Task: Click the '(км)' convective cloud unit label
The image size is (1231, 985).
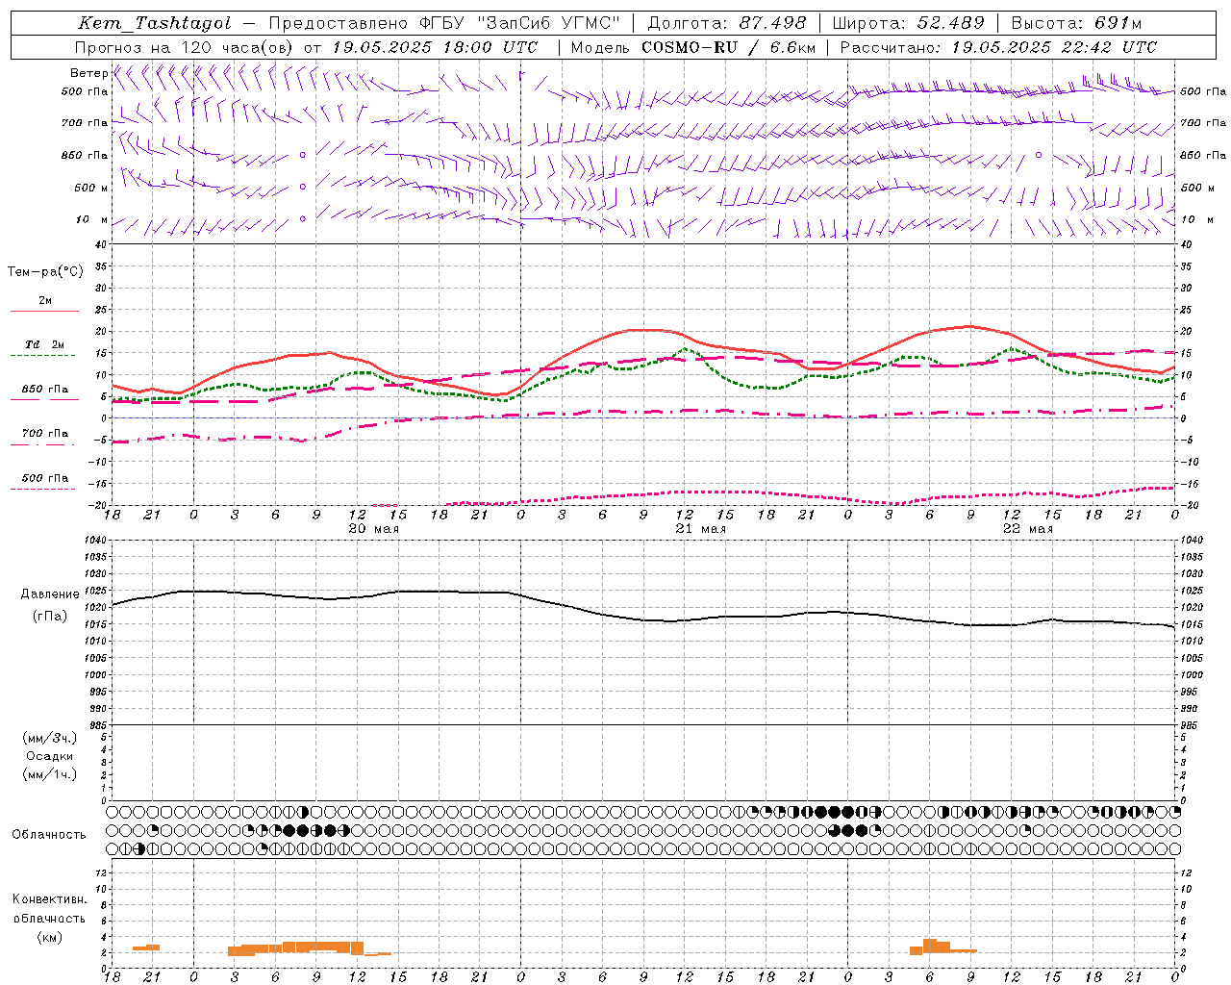Action: pos(49,936)
